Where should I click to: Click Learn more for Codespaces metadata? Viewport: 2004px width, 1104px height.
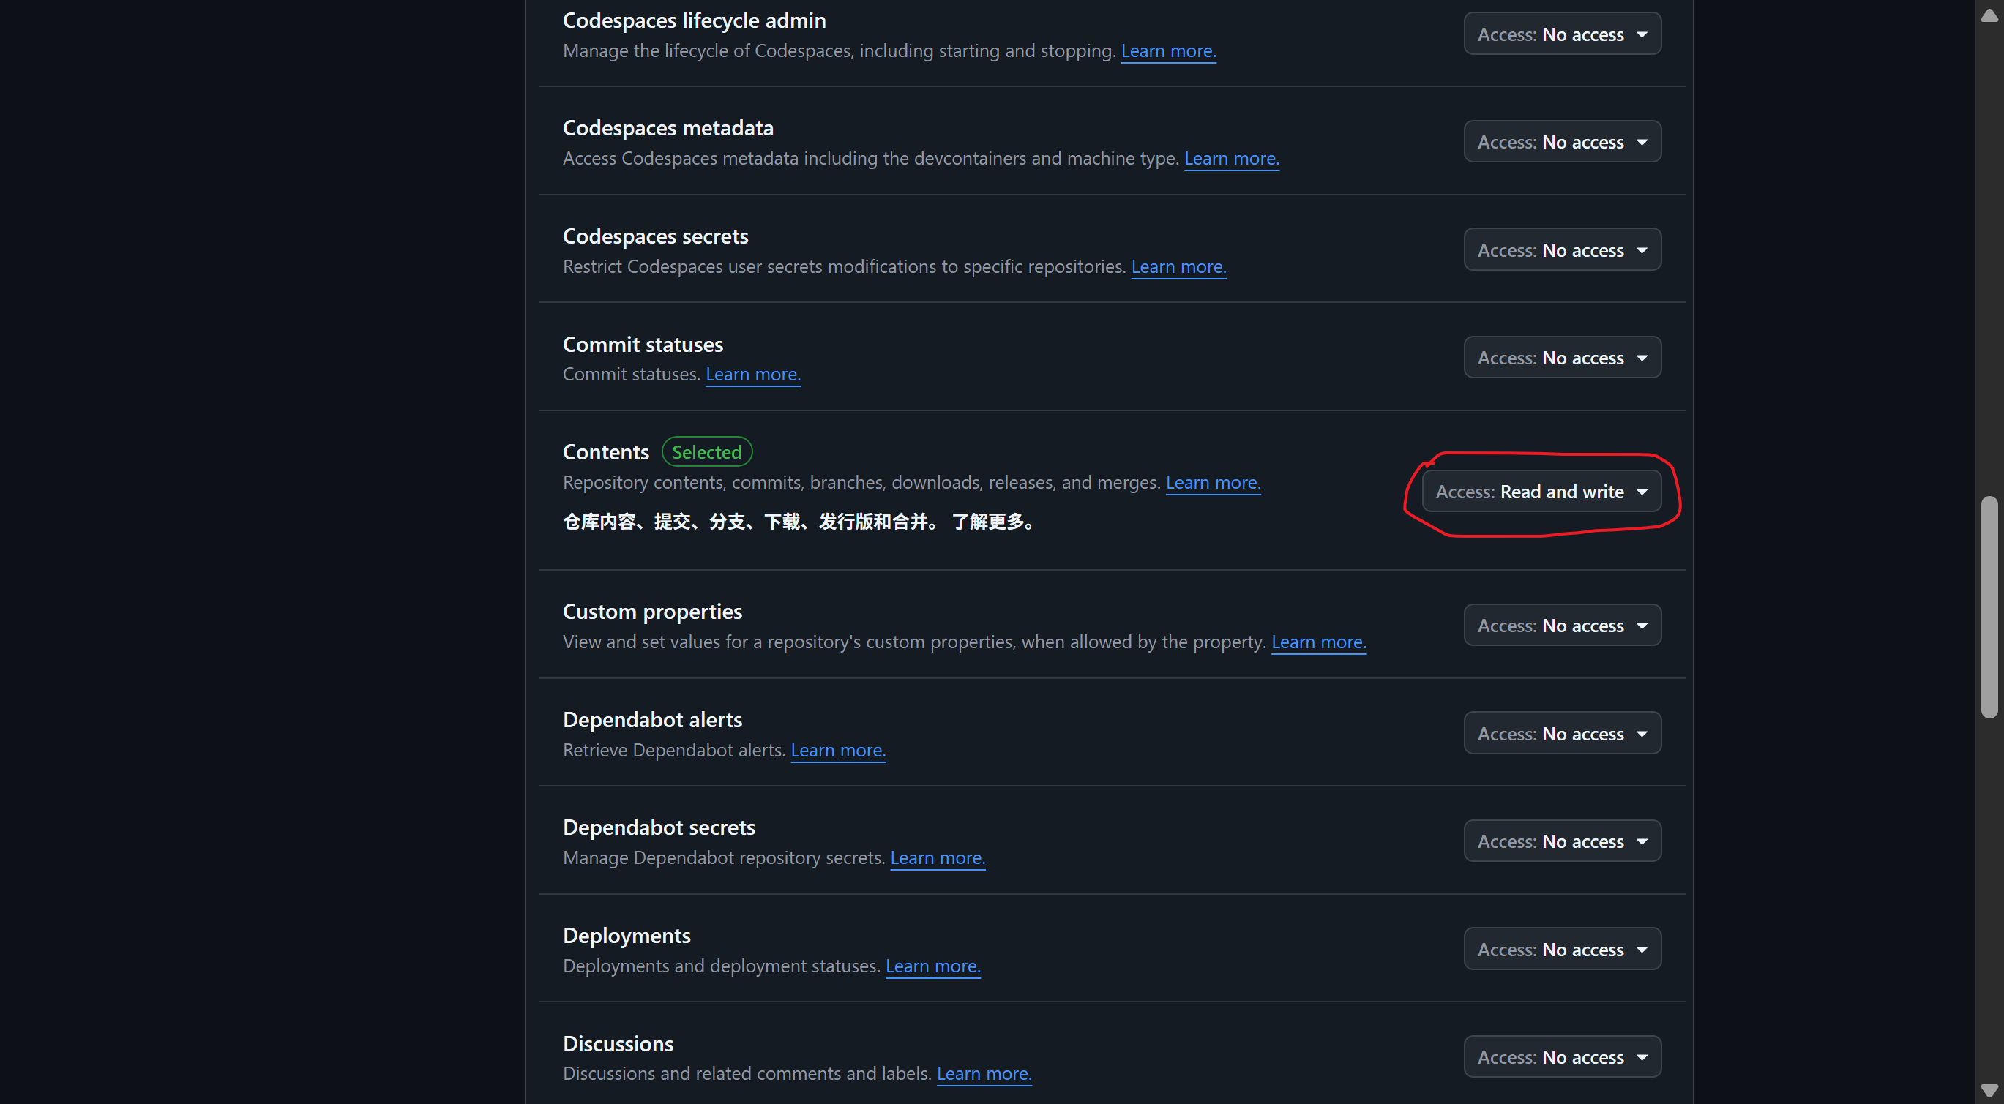(1230, 159)
